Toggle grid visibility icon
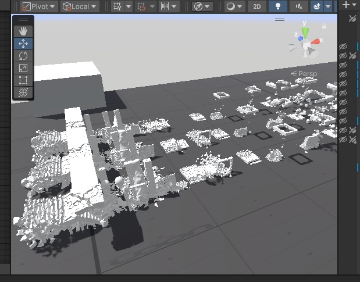360x282 pixels. (x=117, y=6)
